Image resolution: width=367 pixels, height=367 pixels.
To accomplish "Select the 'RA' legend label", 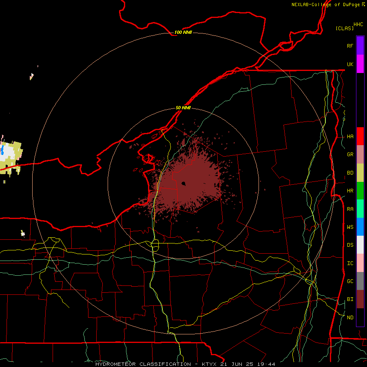I will 350,209.
